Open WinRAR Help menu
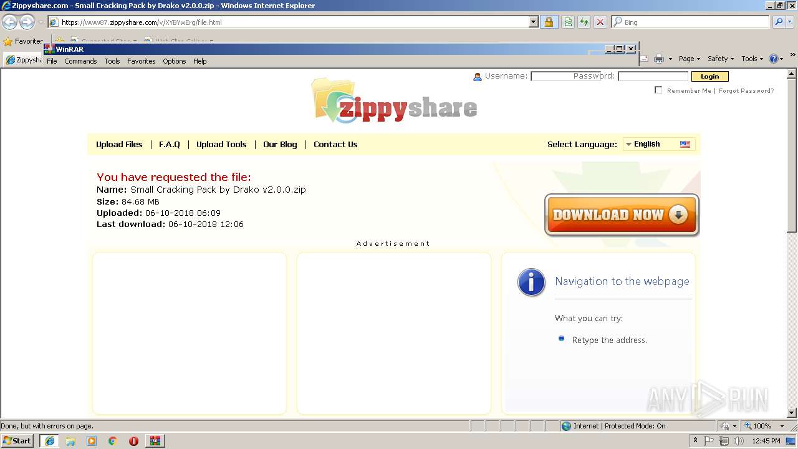 pyautogui.click(x=199, y=61)
